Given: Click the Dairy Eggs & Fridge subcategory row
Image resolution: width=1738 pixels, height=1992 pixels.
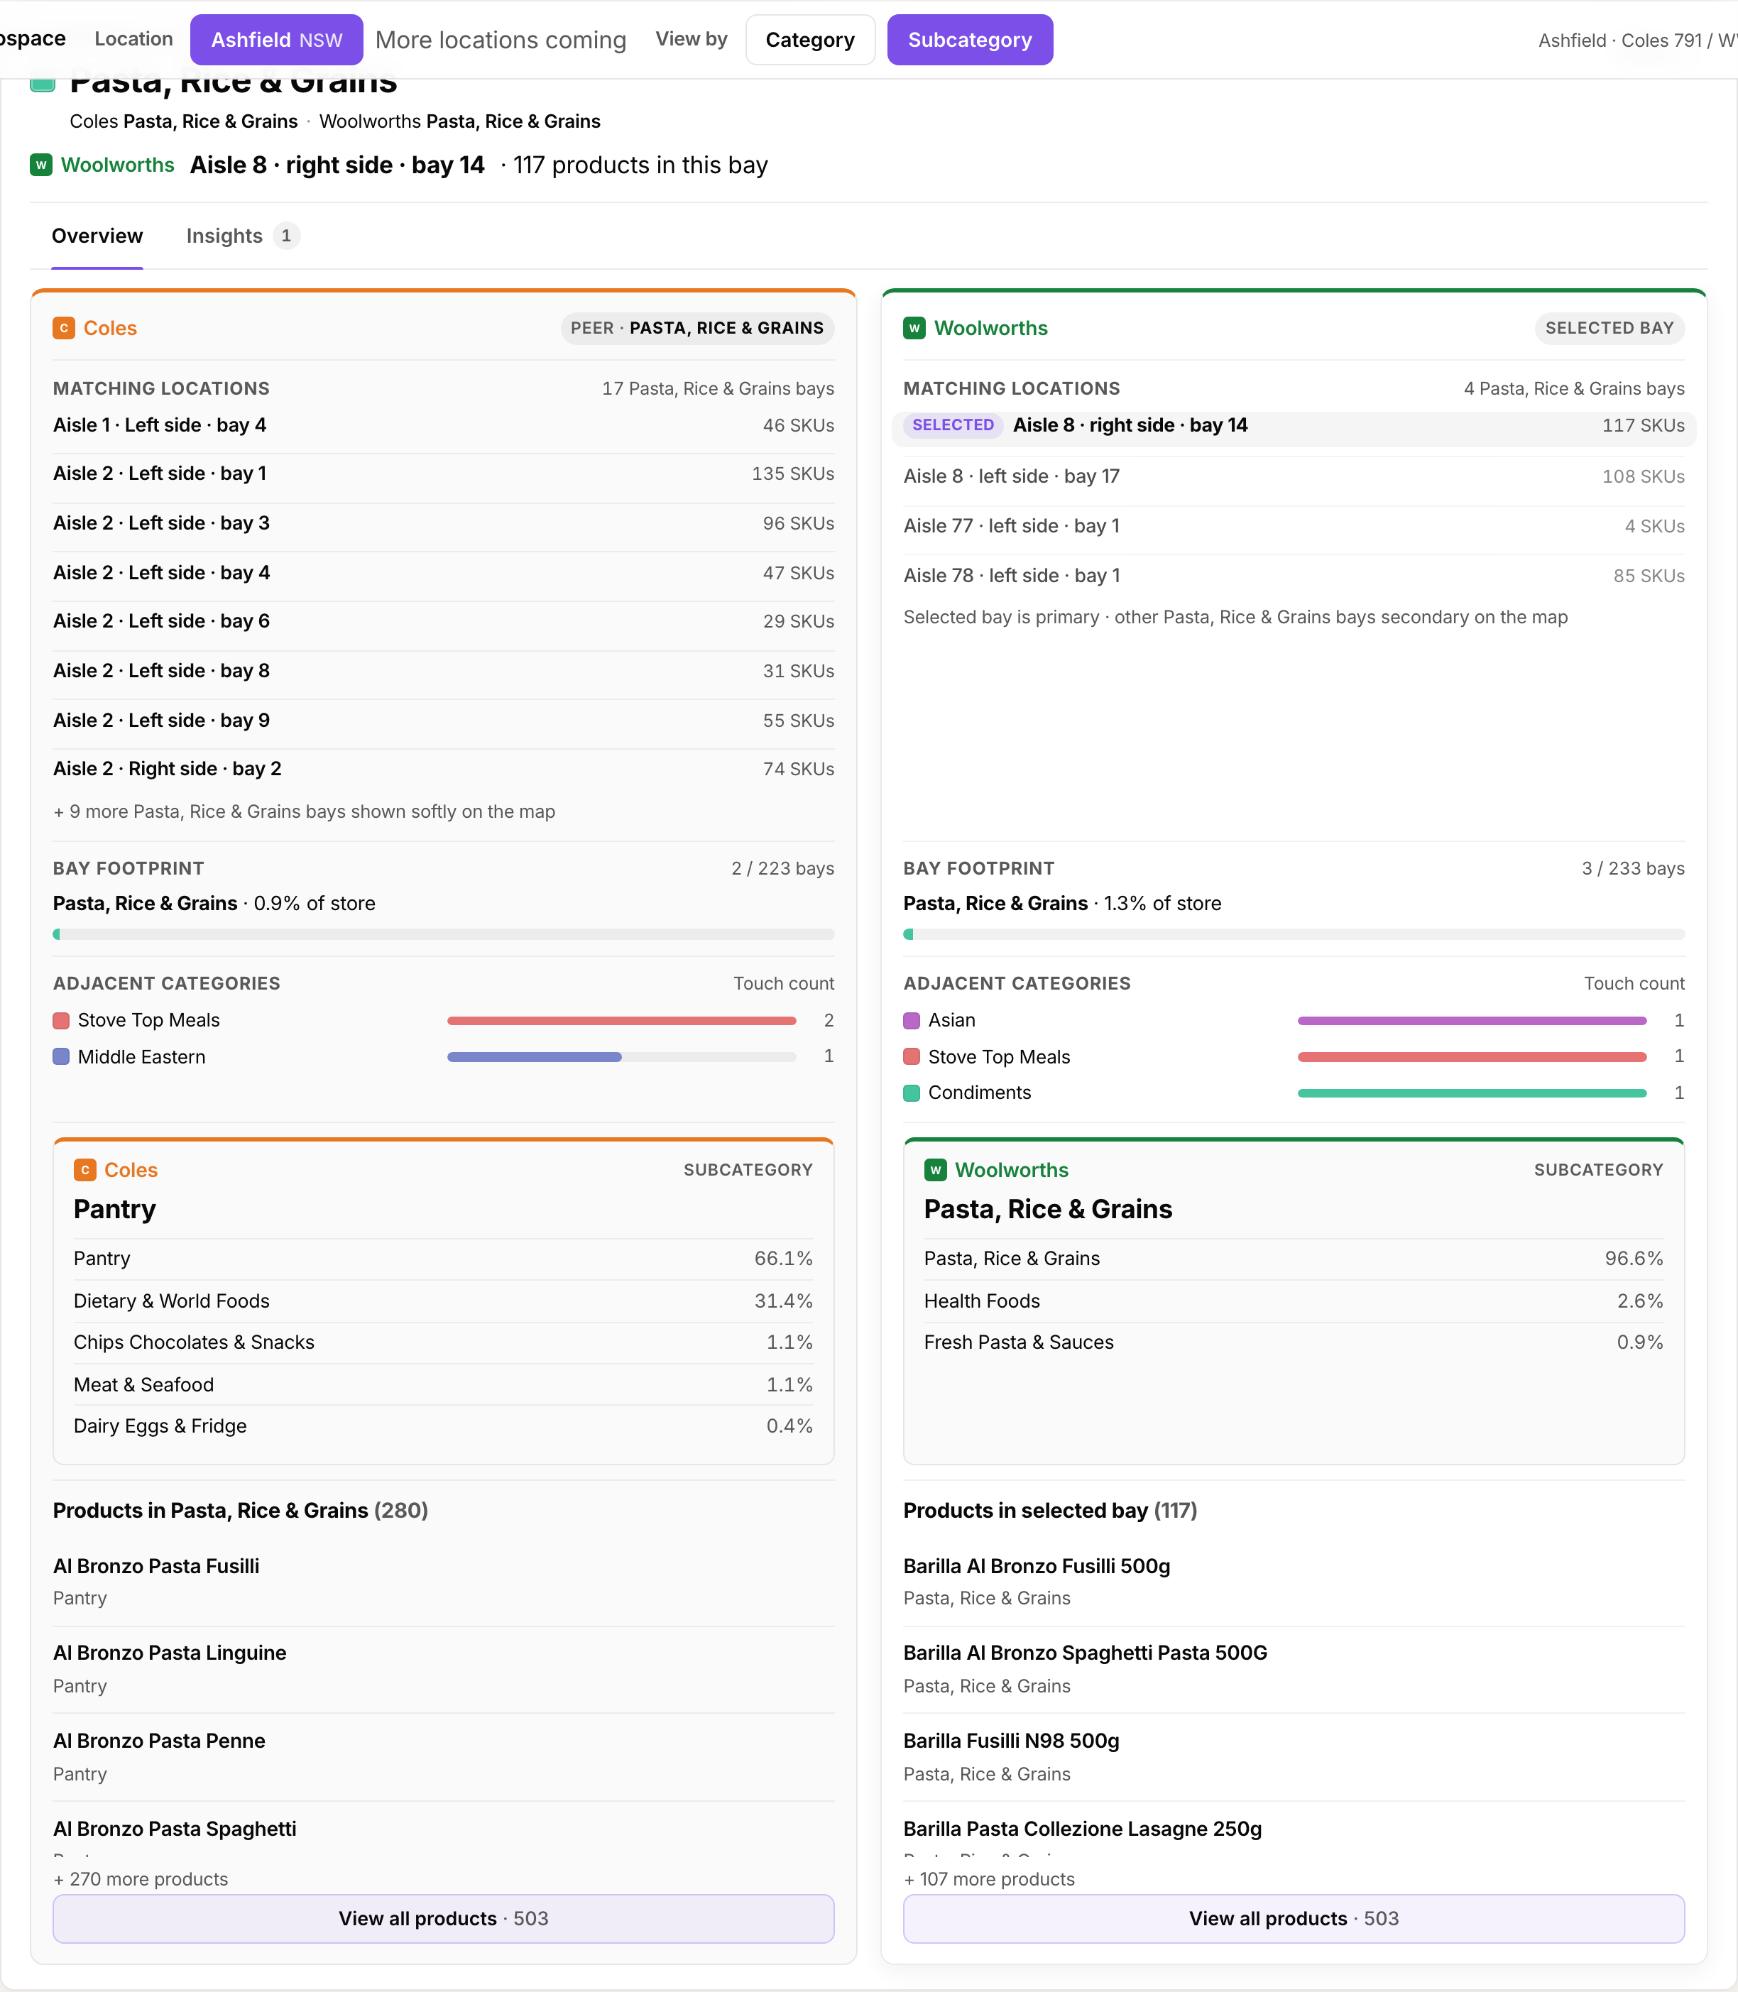Looking at the screenshot, I should [x=443, y=1425].
